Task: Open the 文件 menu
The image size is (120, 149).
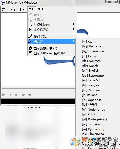Action: click(x=5, y=9)
